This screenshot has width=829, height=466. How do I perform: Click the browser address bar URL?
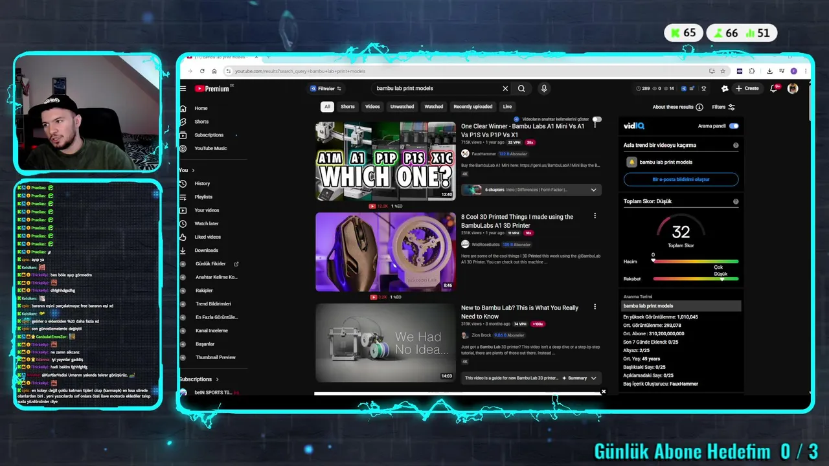click(300, 71)
